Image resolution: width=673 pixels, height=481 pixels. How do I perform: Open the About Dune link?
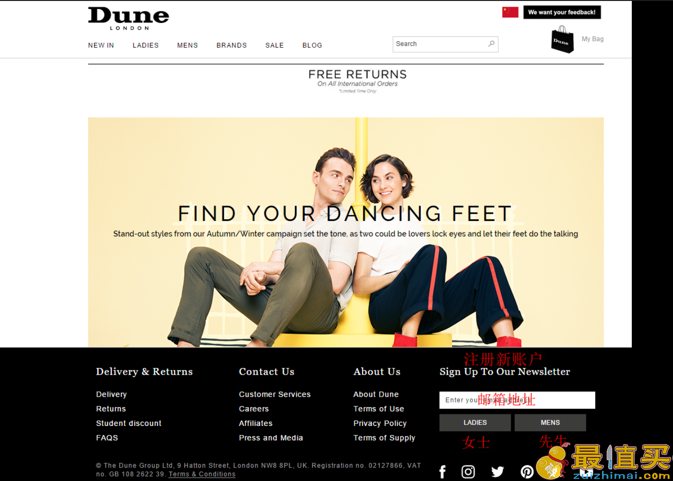[376, 394]
